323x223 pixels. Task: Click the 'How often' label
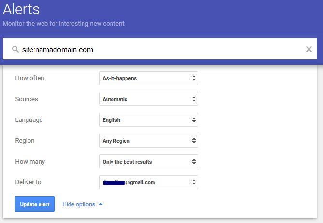pyautogui.click(x=30, y=78)
